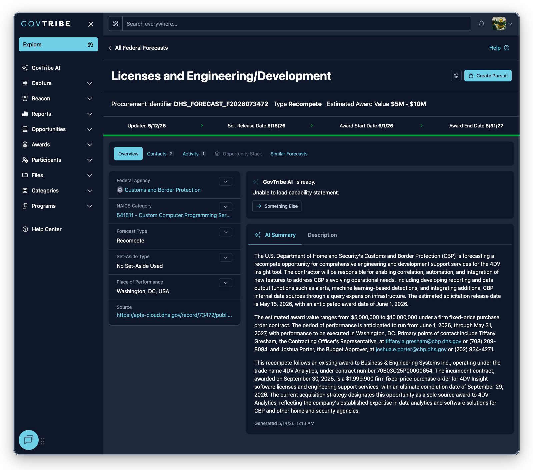This screenshot has height=470, width=533.
Task: Click the Customs and Border Protection seal icon
Action: pos(120,190)
